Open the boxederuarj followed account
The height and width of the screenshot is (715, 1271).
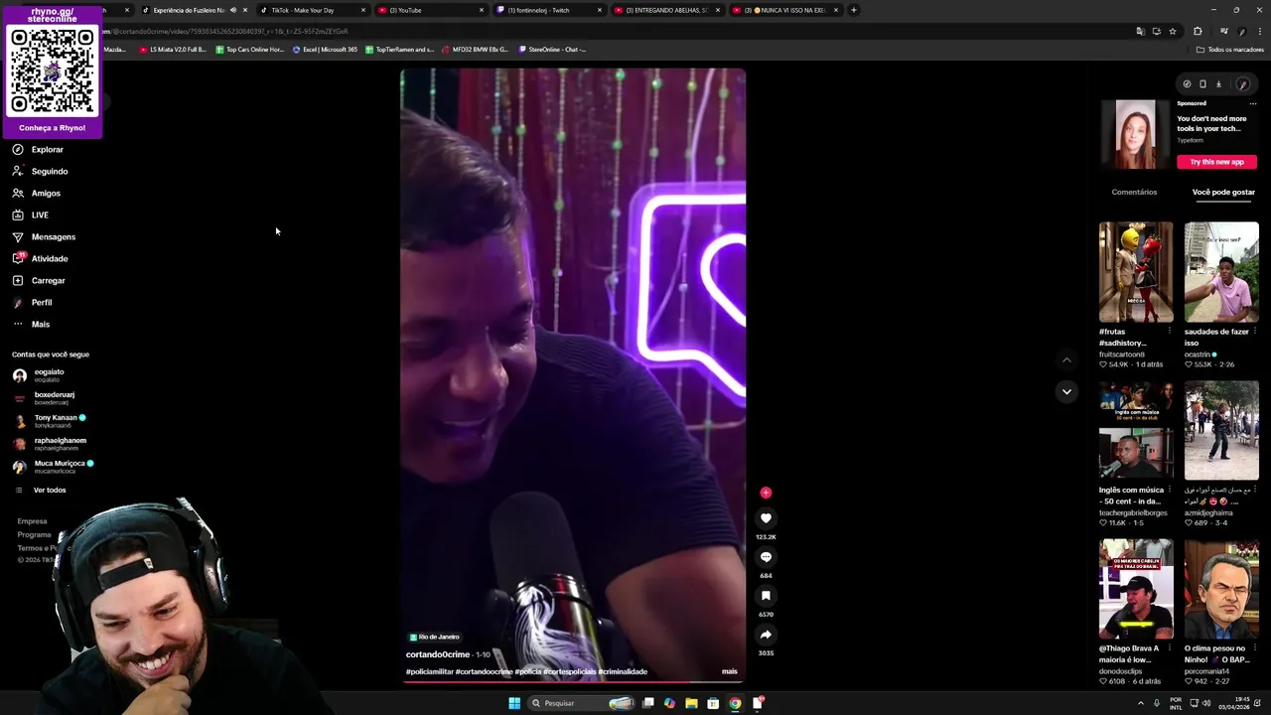point(44,398)
